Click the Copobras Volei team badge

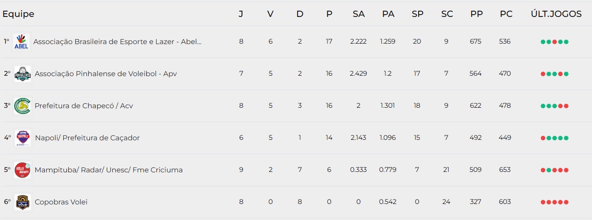point(22,202)
